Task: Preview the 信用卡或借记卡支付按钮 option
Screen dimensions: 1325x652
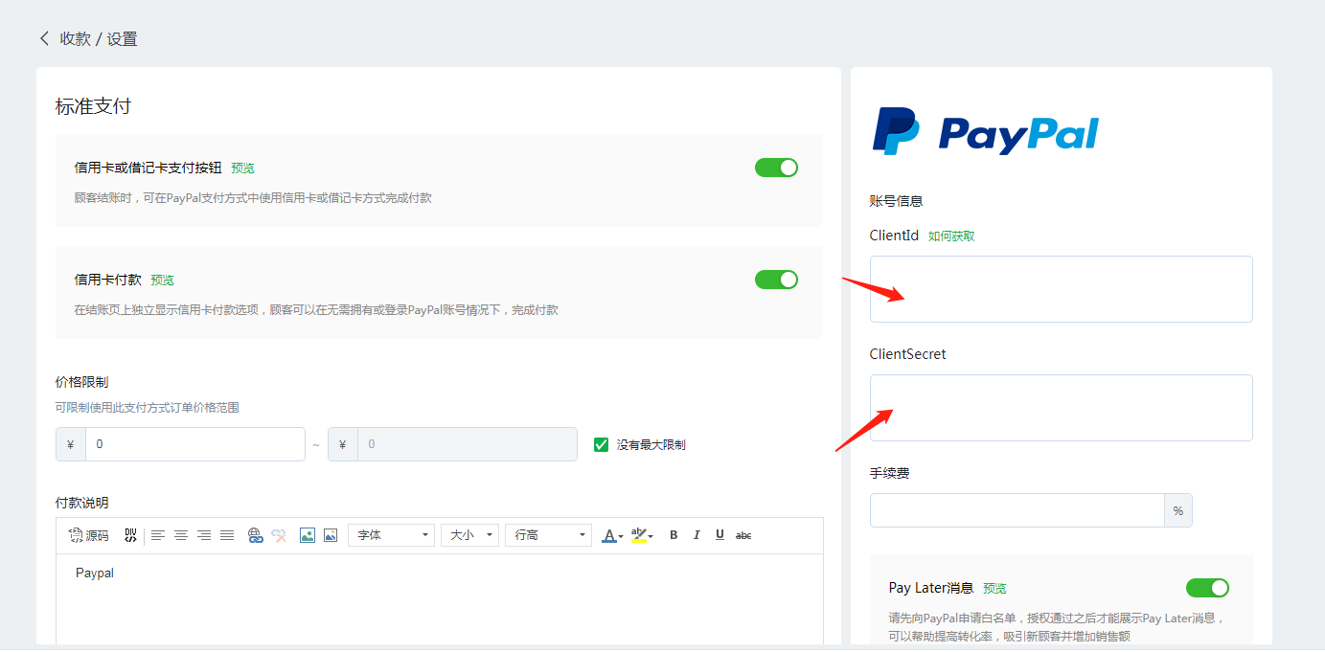Action: (243, 169)
